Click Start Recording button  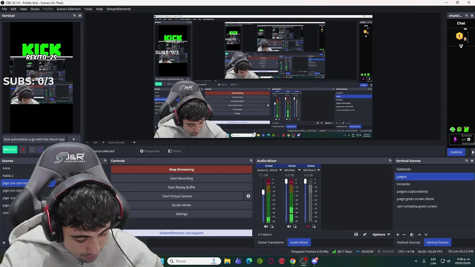181,178
